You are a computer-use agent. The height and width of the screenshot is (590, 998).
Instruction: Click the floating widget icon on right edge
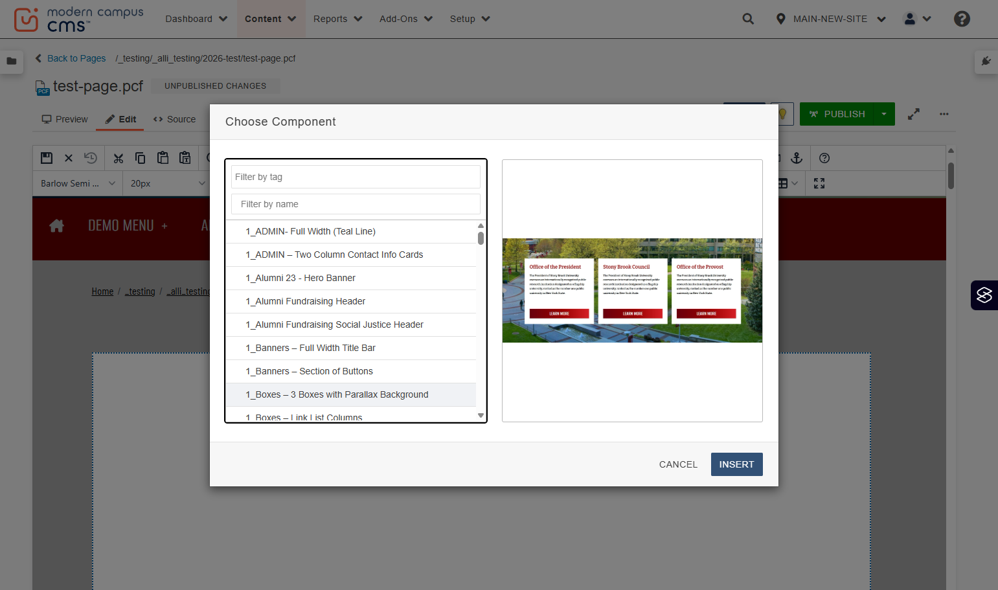pos(984,295)
